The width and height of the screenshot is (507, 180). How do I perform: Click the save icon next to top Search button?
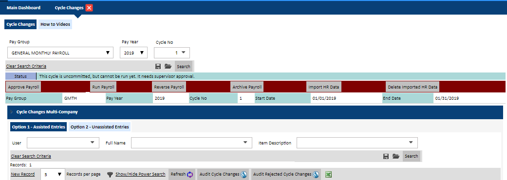[x=158, y=66]
